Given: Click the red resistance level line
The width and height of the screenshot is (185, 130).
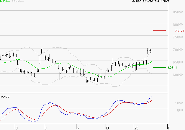Looking at the screenshot, I should pyautogui.click(x=159, y=31).
